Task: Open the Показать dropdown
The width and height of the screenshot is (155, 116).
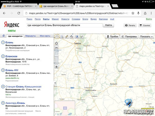Action: click(x=146, y=37)
